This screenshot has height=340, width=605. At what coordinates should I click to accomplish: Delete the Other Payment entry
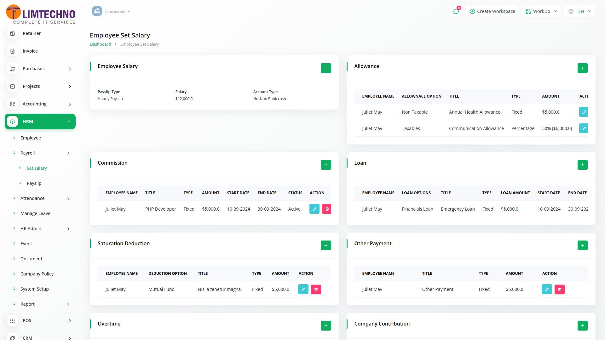tap(559, 290)
